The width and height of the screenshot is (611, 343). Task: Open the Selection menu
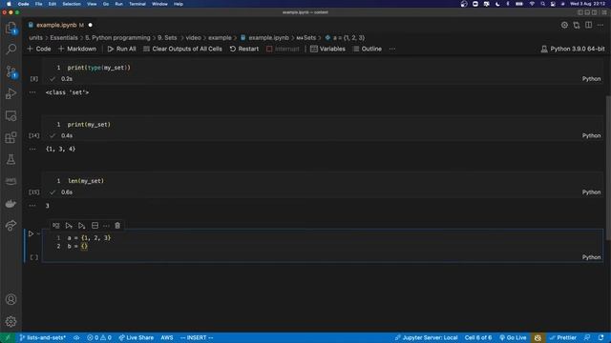(72, 4)
